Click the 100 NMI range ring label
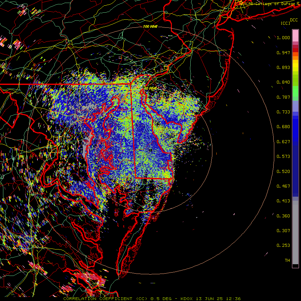This screenshot has width=301, height=301. (150, 26)
